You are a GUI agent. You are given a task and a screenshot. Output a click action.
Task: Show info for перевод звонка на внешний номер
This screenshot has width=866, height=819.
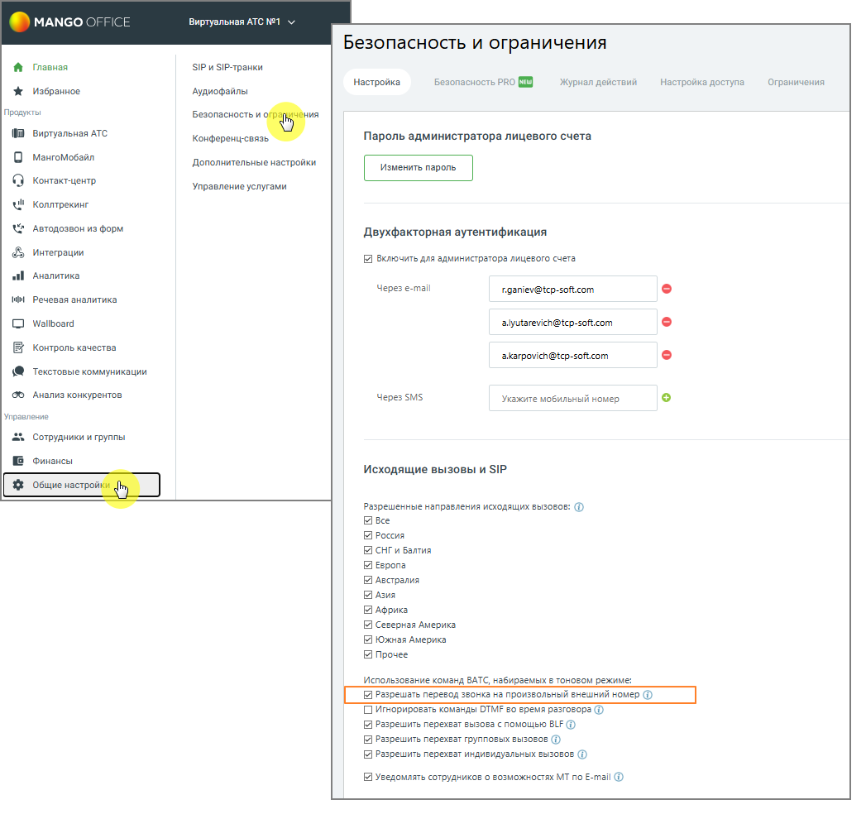click(648, 695)
